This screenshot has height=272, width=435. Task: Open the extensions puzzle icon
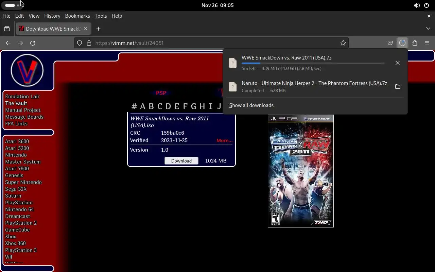coord(415,43)
